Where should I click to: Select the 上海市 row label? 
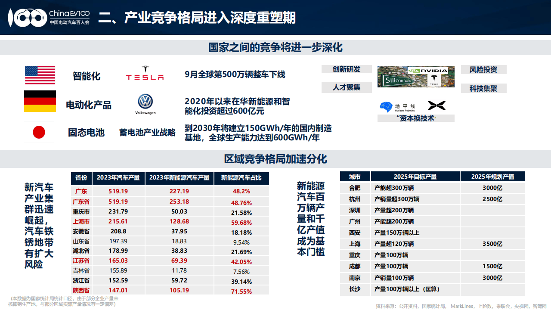point(81,222)
